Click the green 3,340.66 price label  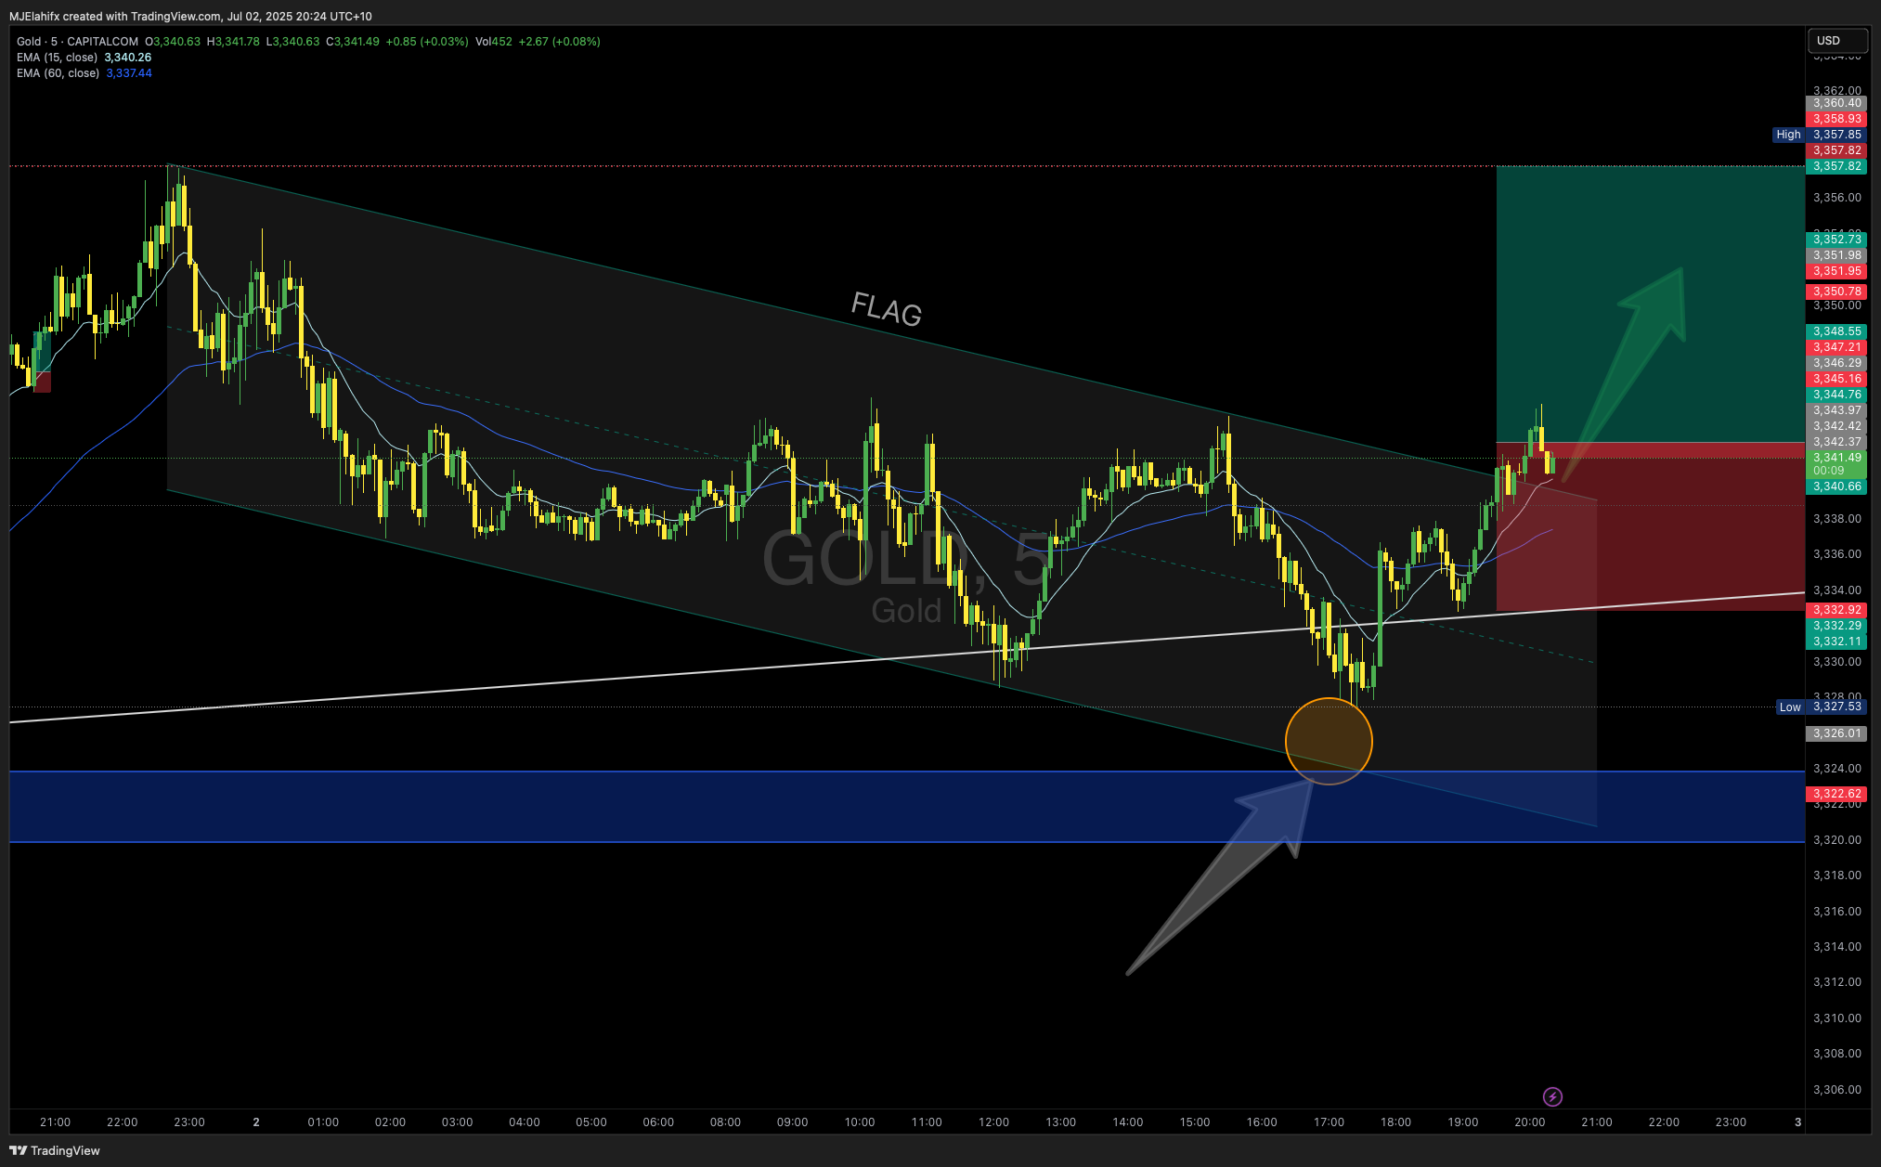[x=1836, y=486]
